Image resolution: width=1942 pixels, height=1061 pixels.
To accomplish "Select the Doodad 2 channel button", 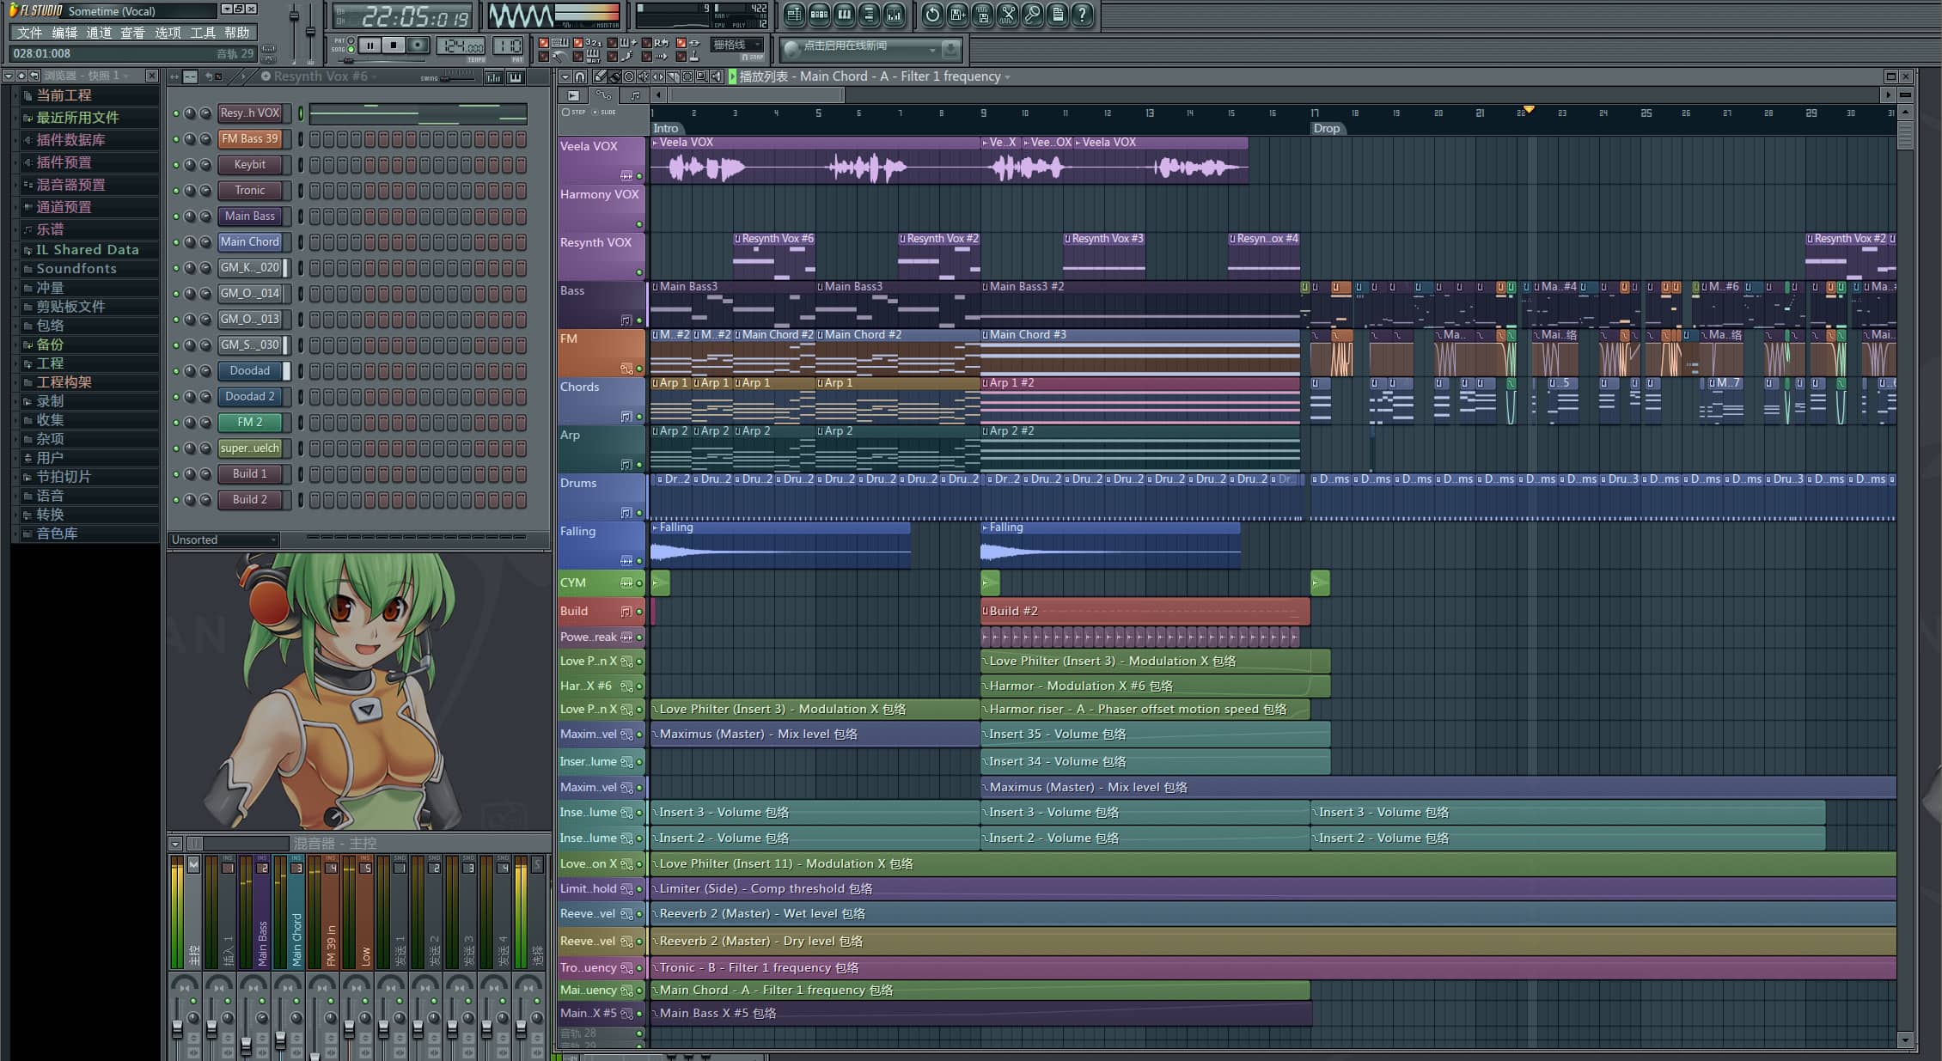I will coord(250,397).
